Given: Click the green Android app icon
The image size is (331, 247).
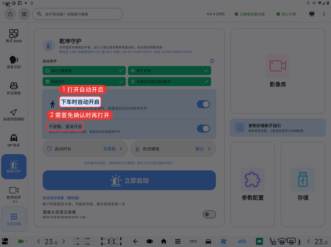Looking at the screenshot, I should tap(260, 241).
